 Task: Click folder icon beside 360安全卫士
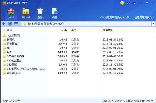point(4,61)
